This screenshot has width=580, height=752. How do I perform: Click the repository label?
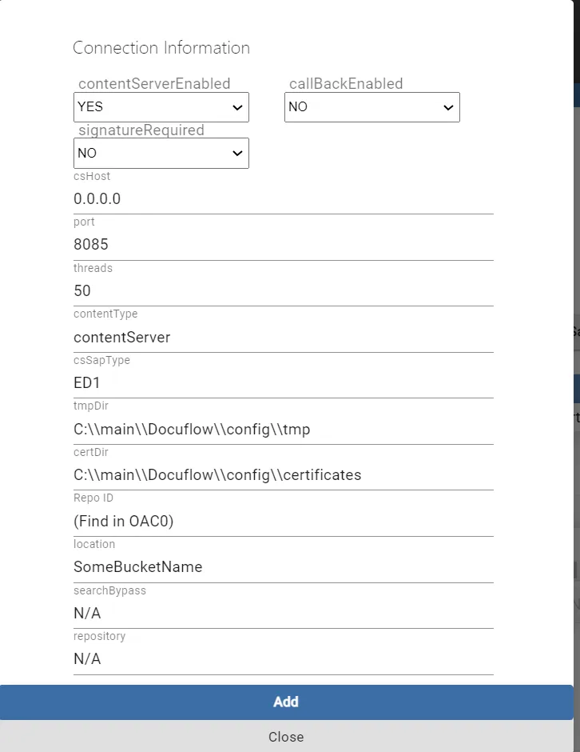coord(100,637)
